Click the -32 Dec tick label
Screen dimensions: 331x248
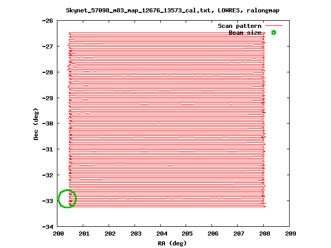click(48, 175)
